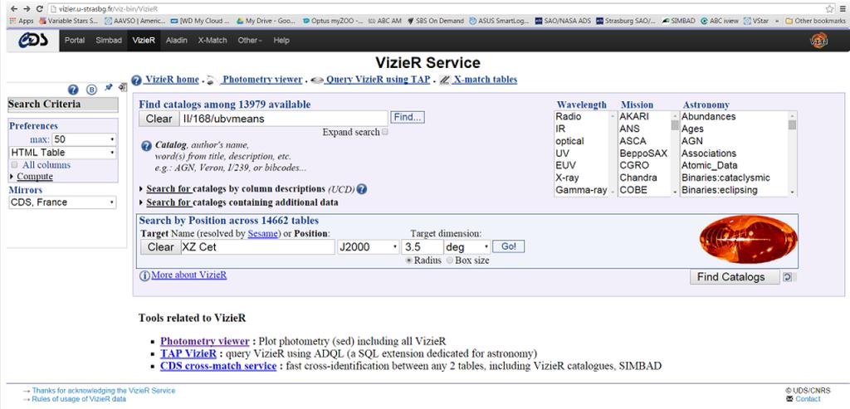Click the Astronomy list scrollbar

[793, 153]
